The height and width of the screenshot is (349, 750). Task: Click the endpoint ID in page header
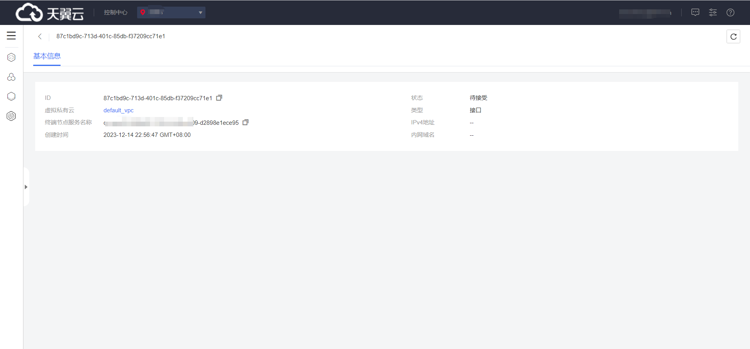pyautogui.click(x=111, y=36)
